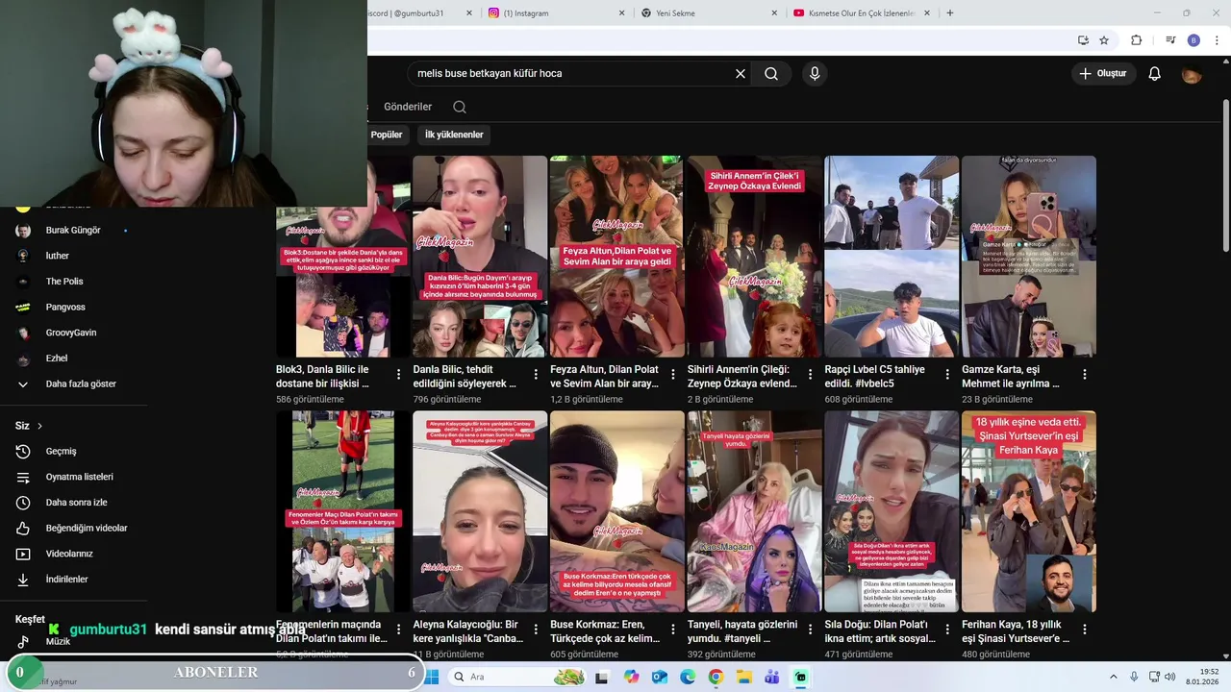
Task: Click the install/cast icon in the address bar
Action: 1083,40
